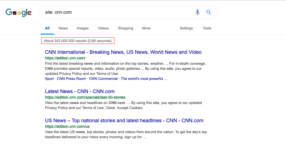Image resolution: width=286 pixels, height=148 pixels.
Task: Click the results count text 'About 343.000.000 results'
Action: click(65, 41)
